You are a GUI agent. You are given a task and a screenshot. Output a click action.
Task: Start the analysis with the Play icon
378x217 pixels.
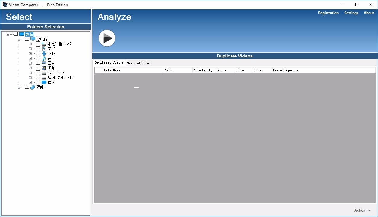click(x=107, y=38)
